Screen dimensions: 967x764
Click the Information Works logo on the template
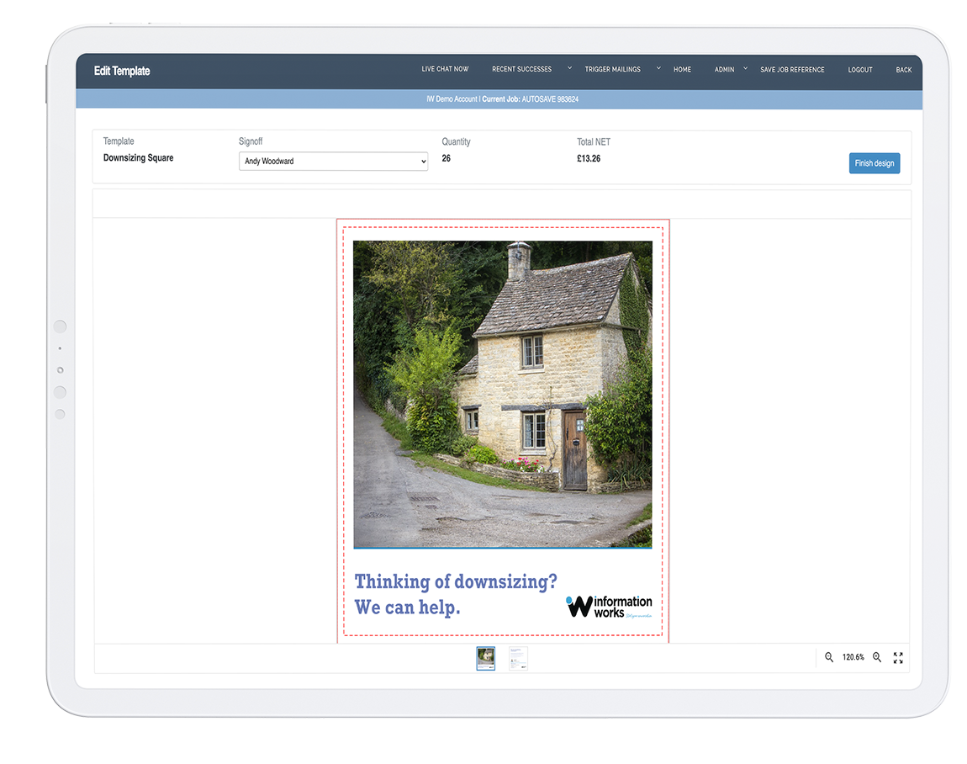point(610,607)
